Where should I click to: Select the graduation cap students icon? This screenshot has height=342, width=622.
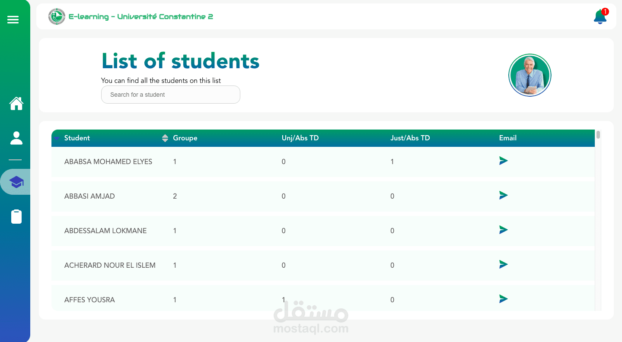pos(16,182)
